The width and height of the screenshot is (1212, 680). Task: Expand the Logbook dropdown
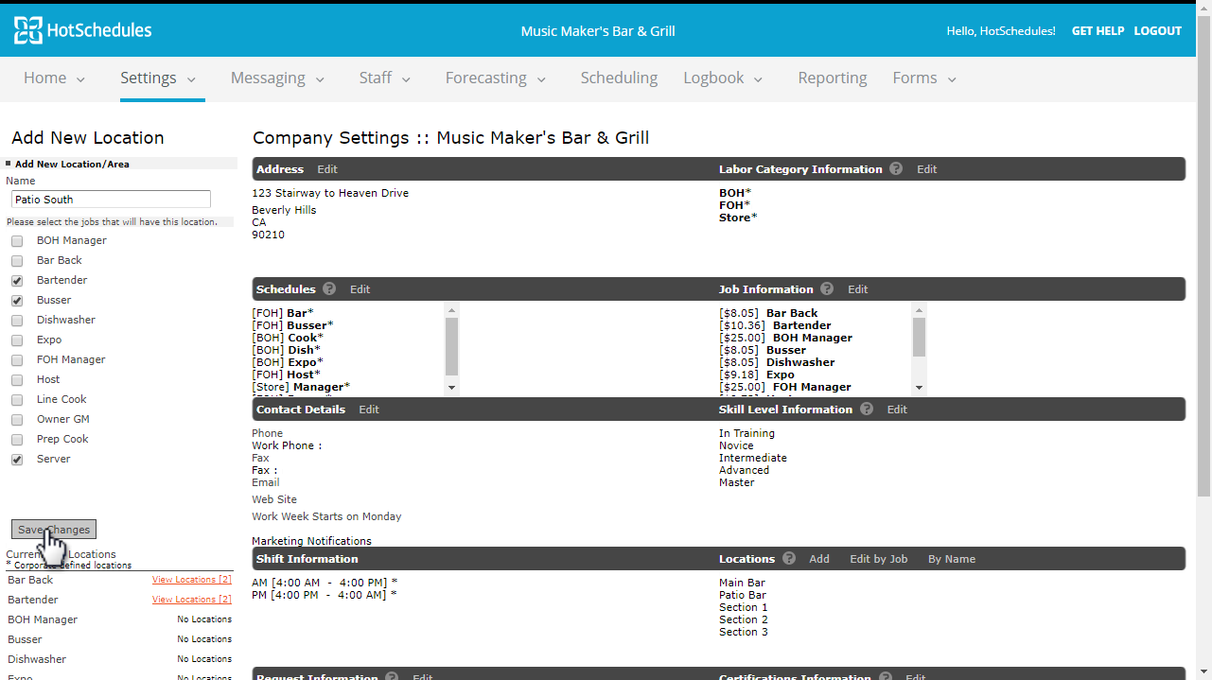point(724,78)
